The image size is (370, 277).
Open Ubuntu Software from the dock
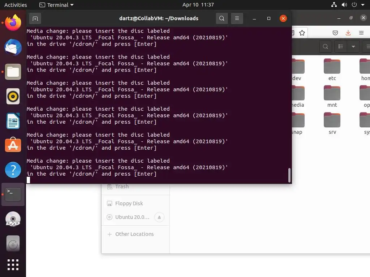click(13, 145)
